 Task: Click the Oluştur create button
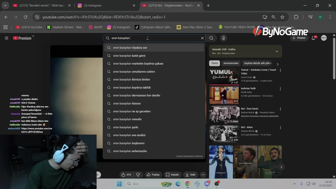pyautogui.click(x=299, y=38)
